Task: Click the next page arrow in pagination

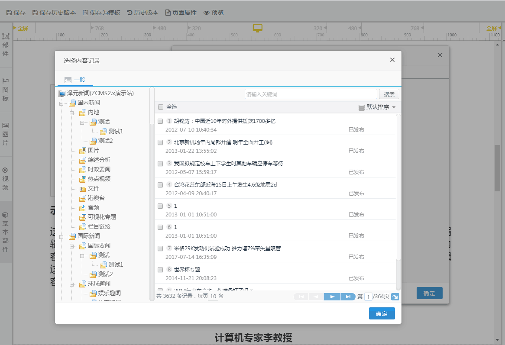Action: point(332,297)
